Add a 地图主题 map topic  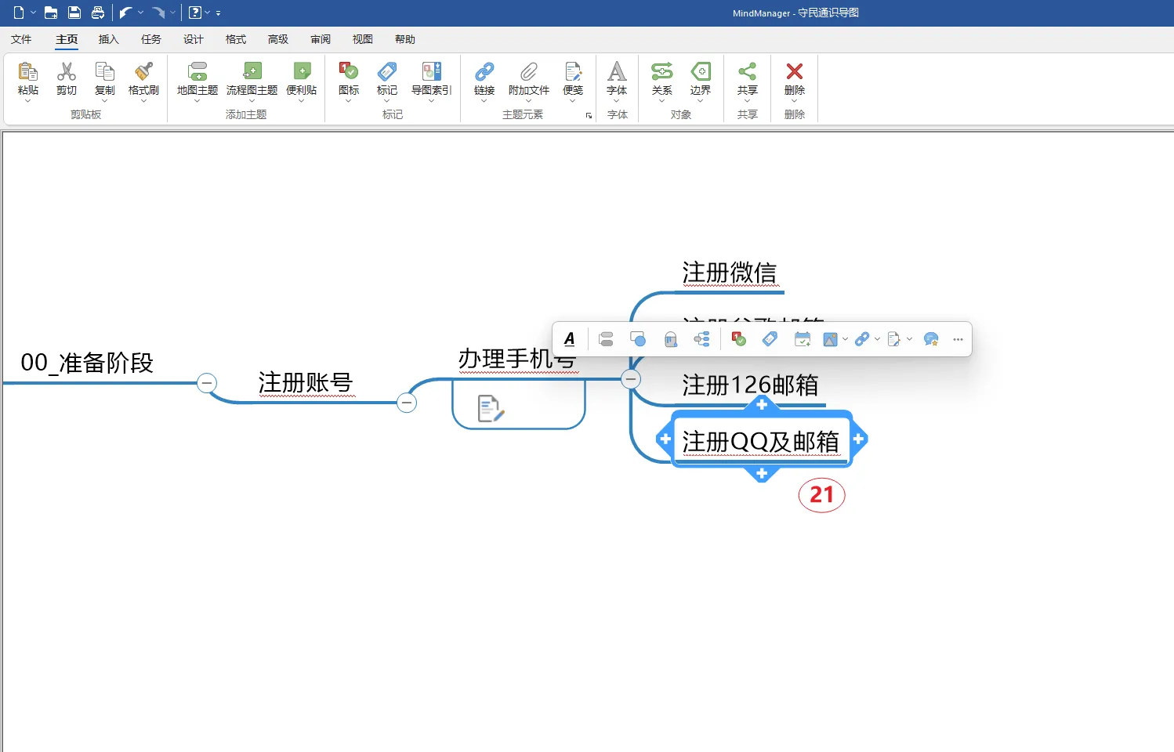click(197, 81)
